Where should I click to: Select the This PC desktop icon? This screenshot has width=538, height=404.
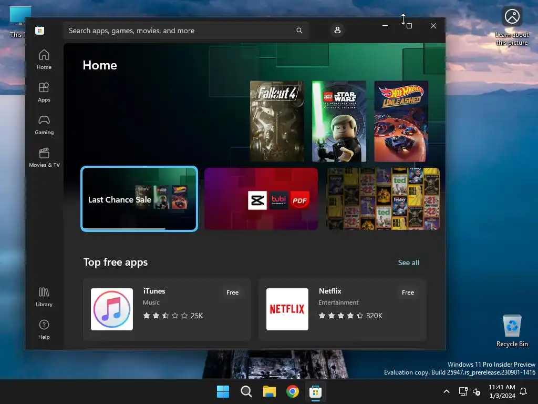click(x=17, y=22)
